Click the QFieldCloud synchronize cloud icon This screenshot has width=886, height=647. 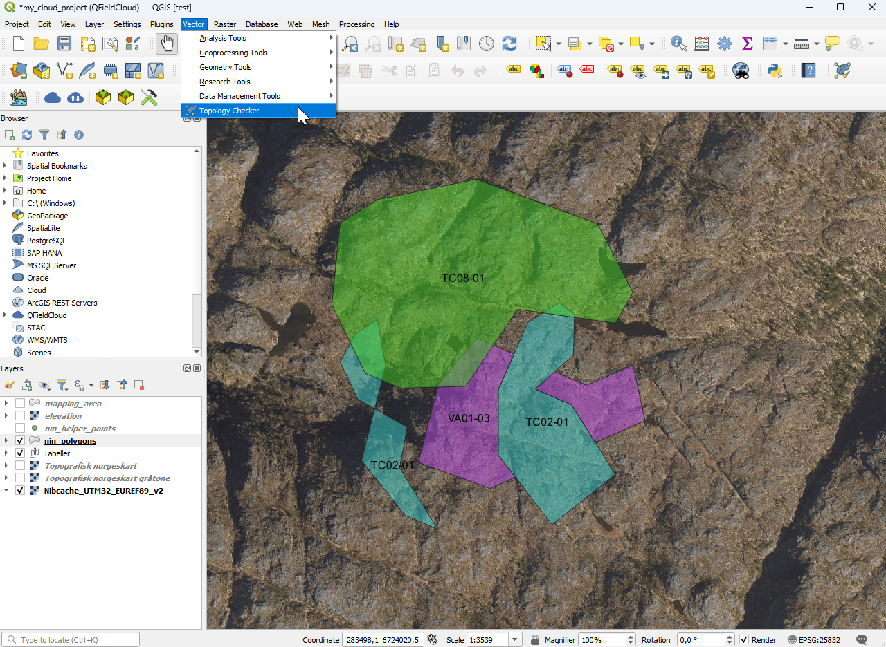(x=75, y=97)
